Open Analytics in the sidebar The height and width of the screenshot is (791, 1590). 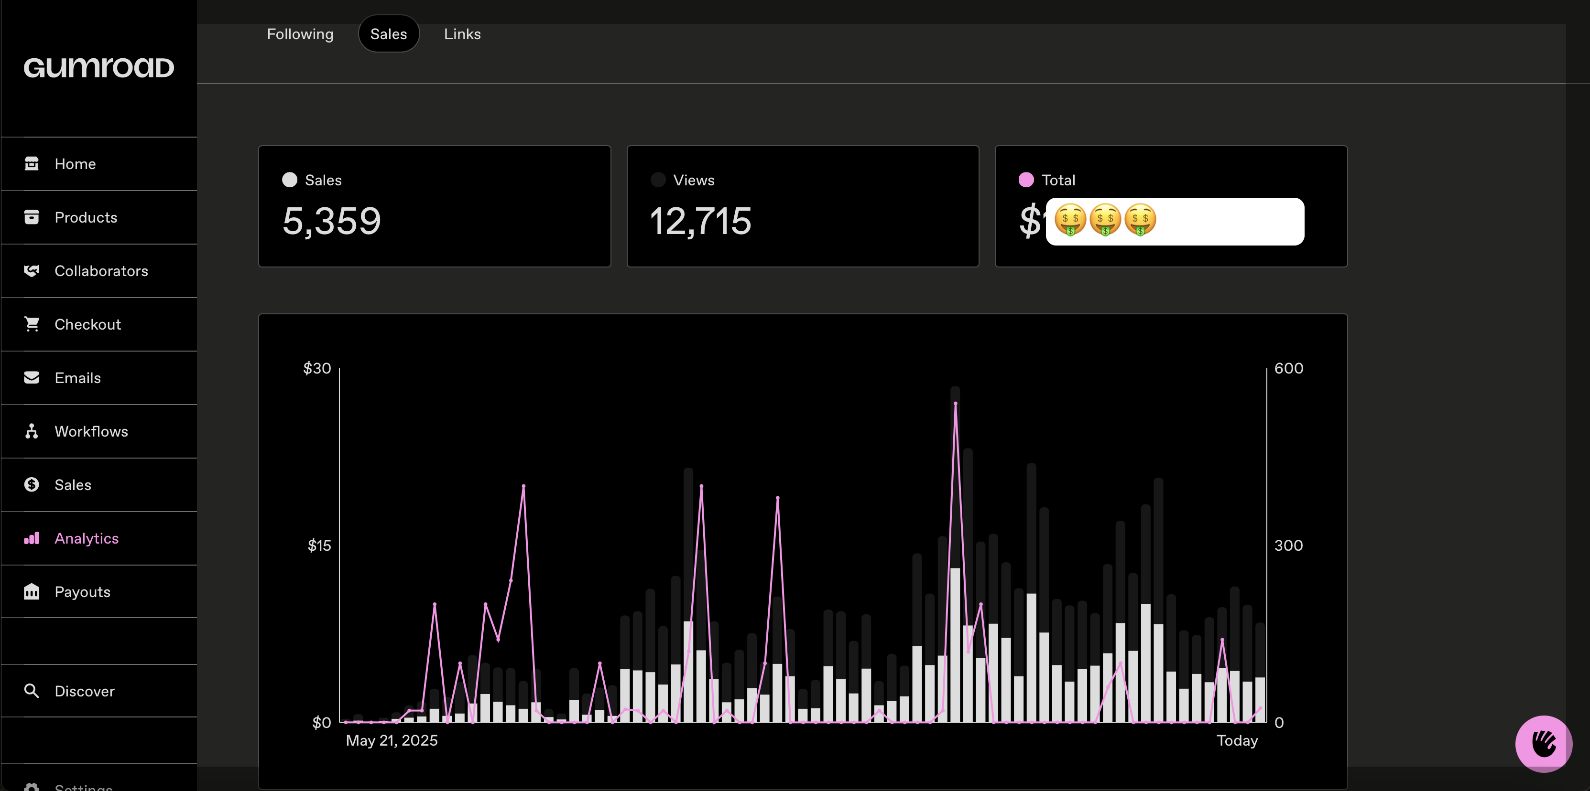(87, 538)
